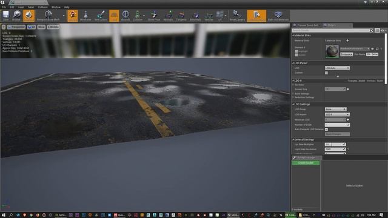Switch to the Details tab

[x=337, y=25]
